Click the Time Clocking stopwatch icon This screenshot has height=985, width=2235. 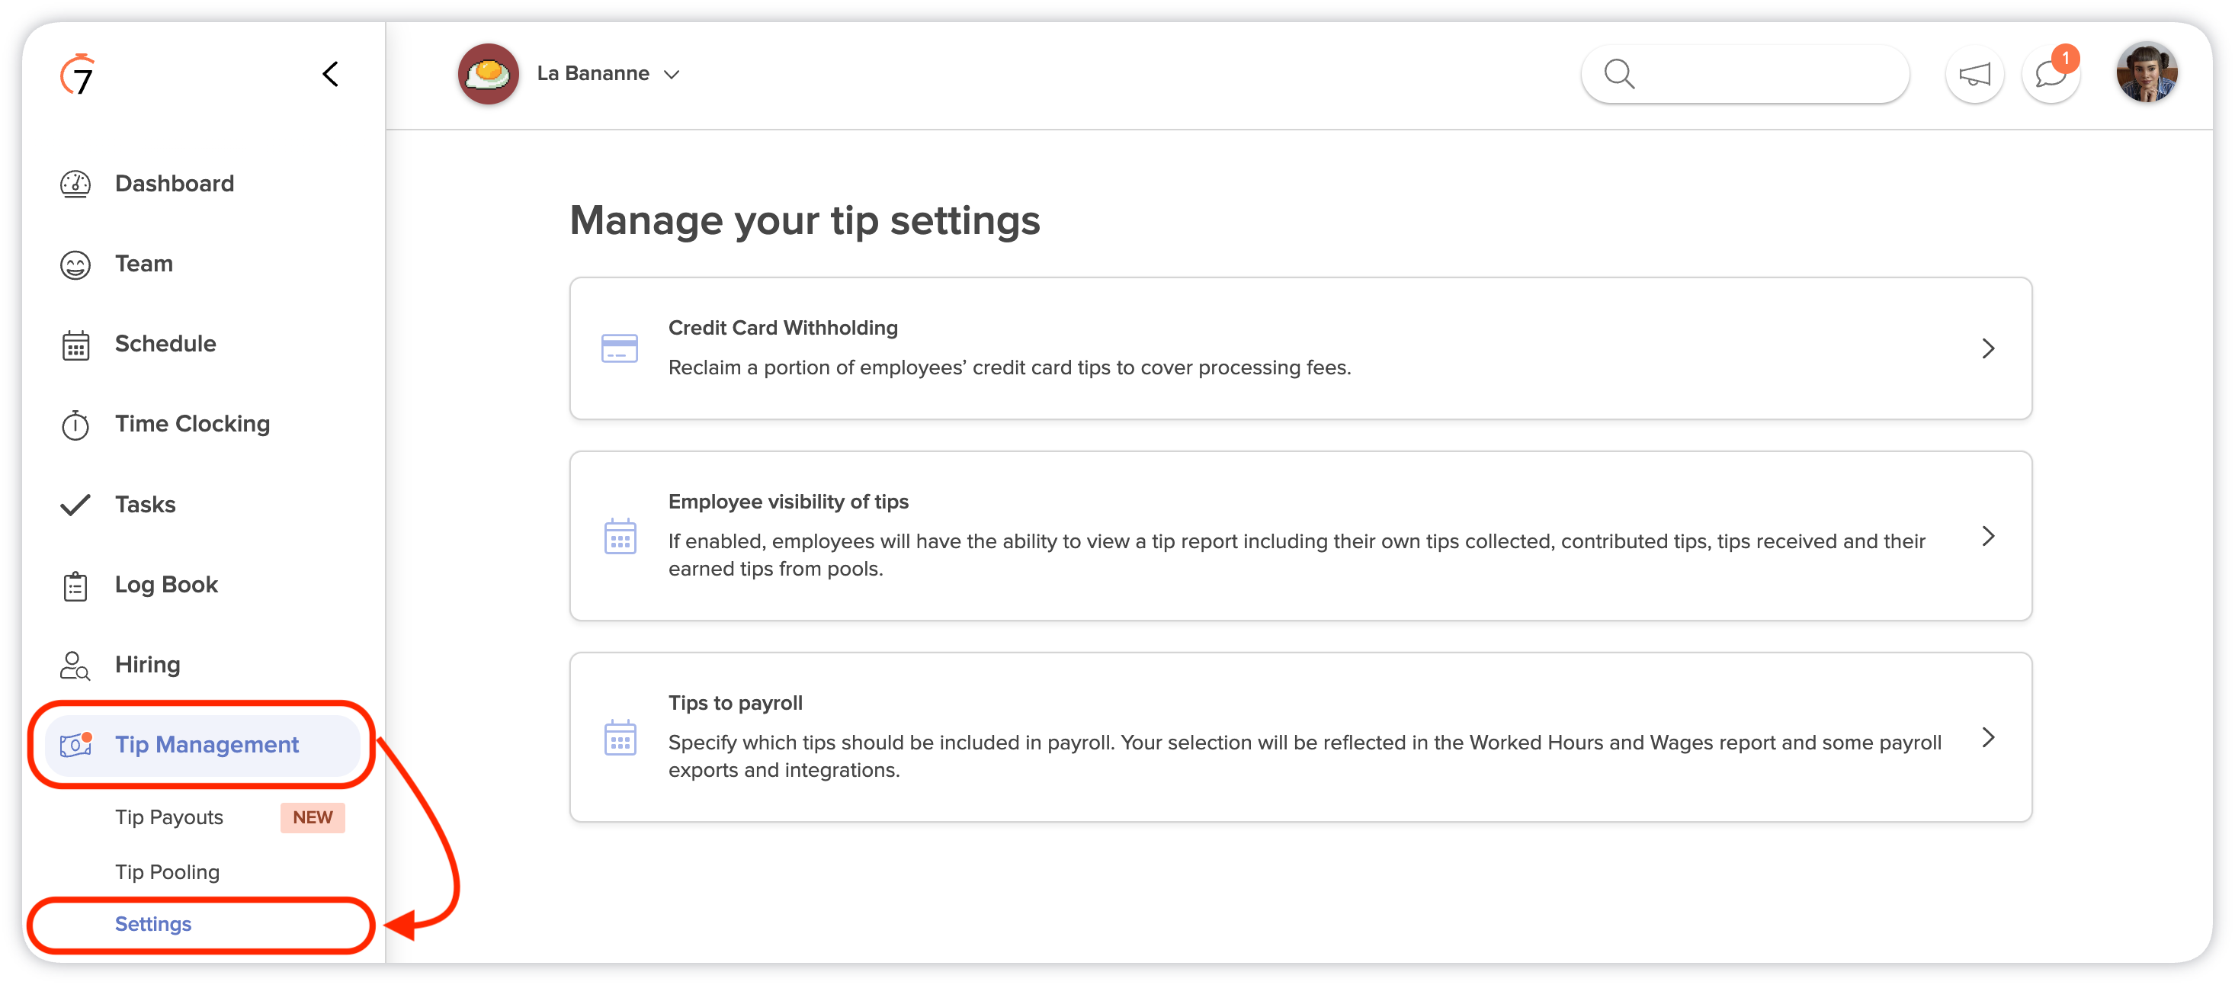pyautogui.click(x=75, y=425)
